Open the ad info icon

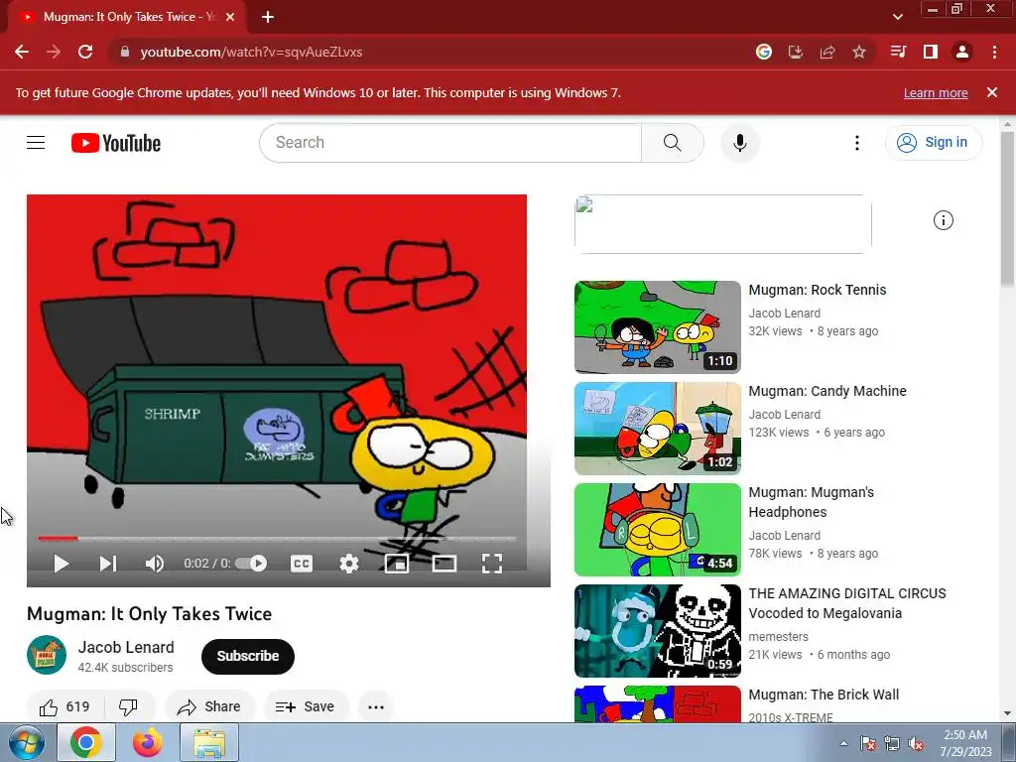click(x=943, y=220)
